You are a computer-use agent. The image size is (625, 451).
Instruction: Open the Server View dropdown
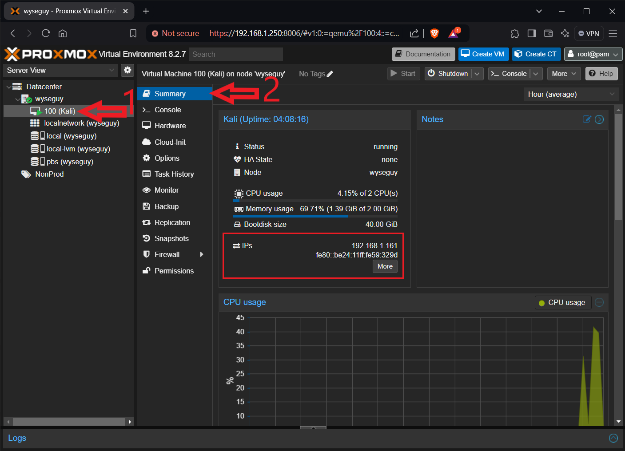61,70
